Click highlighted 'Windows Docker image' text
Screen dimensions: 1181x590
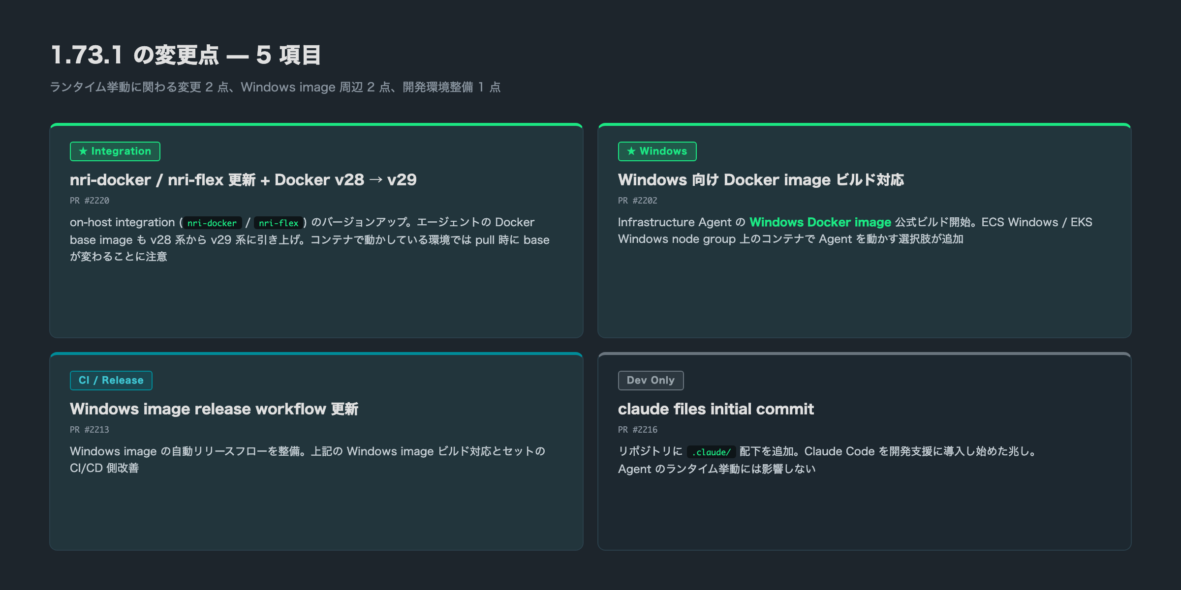pyautogui.click(x=820, y=222)
